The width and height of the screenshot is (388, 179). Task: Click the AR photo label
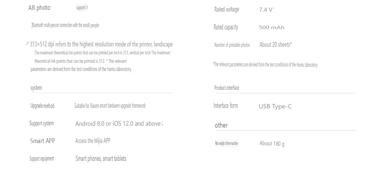tap(39, 8)
